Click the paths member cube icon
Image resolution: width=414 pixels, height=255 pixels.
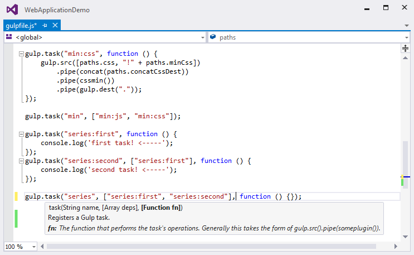point(213,37)
